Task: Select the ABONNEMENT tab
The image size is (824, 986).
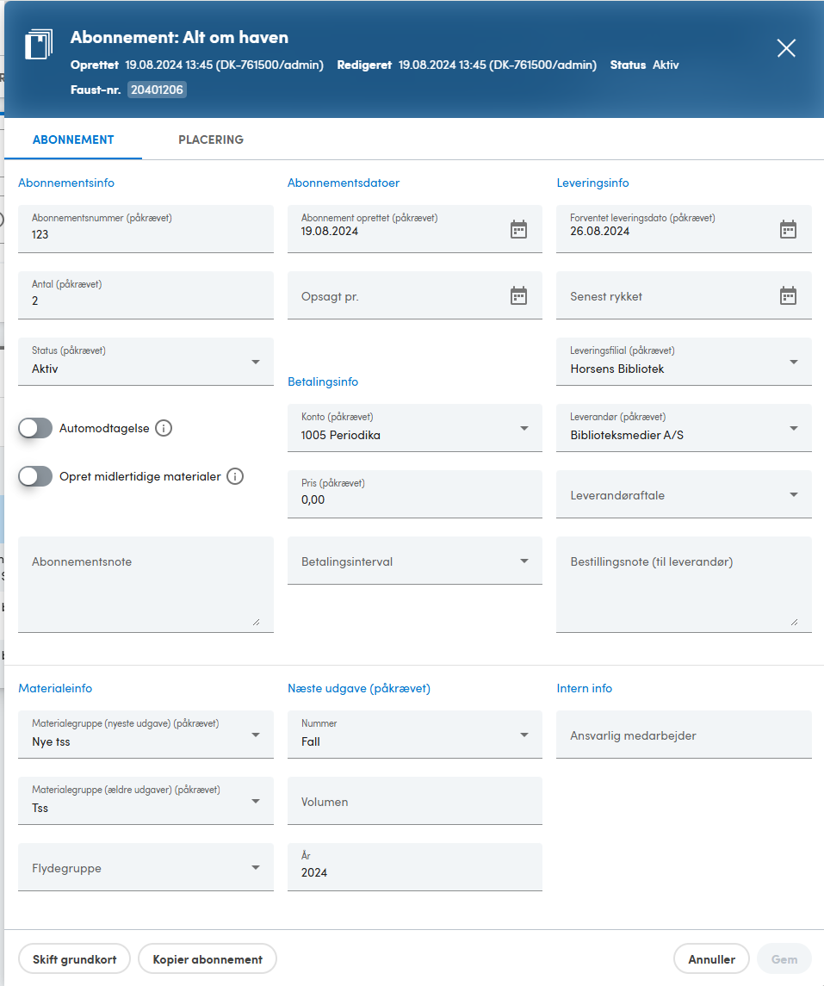Action: (x=73, y=140)
